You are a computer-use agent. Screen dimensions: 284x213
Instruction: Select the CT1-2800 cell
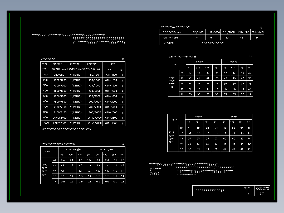click(x=111, y=118)
